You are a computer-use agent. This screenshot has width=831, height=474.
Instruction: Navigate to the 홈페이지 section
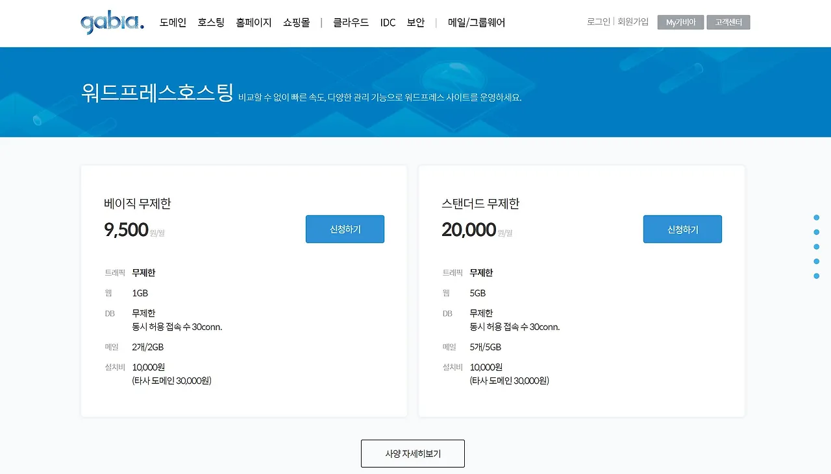coord(253,21)
